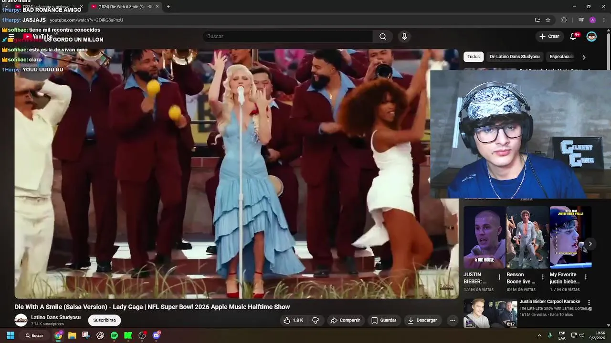The height and width of the screenshot is (343, 611).
Task: Open more actions ellipsis under video
Action: 453,321
